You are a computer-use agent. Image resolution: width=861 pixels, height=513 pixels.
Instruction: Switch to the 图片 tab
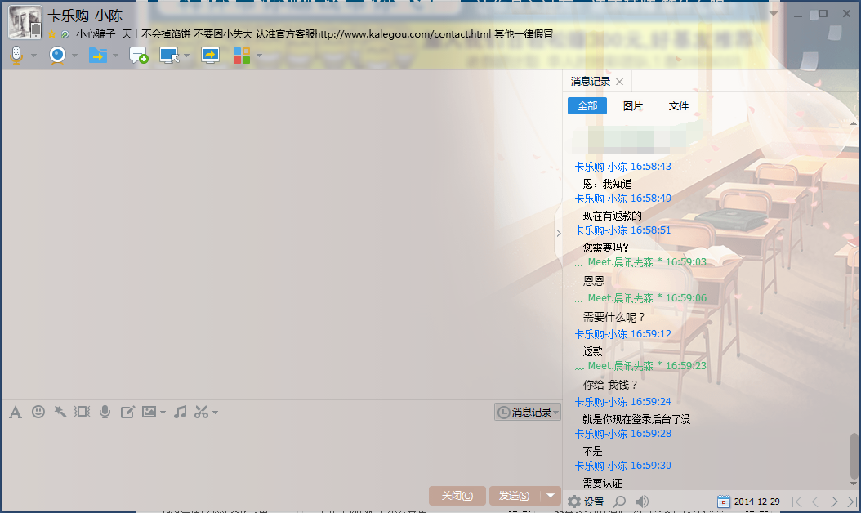633,106
